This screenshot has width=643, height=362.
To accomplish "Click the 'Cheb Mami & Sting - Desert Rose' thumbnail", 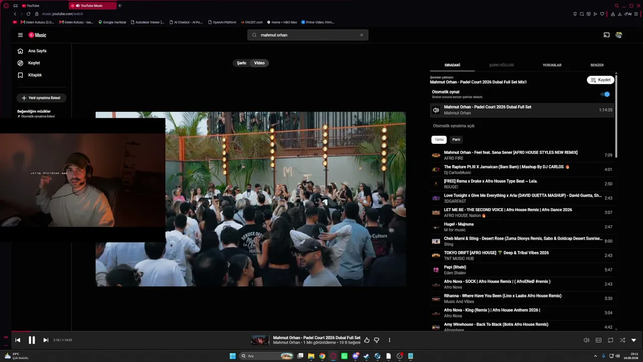I will coord(436,241).
